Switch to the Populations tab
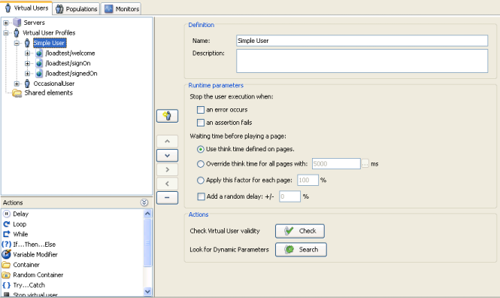500x298 pixels. coord(77,9)
